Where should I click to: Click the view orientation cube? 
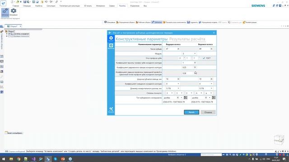click(x=279, y=139)
